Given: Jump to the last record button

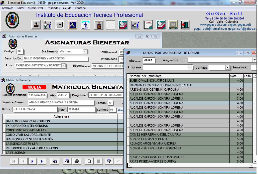Looking at the screenshot, I should point(42,161).
